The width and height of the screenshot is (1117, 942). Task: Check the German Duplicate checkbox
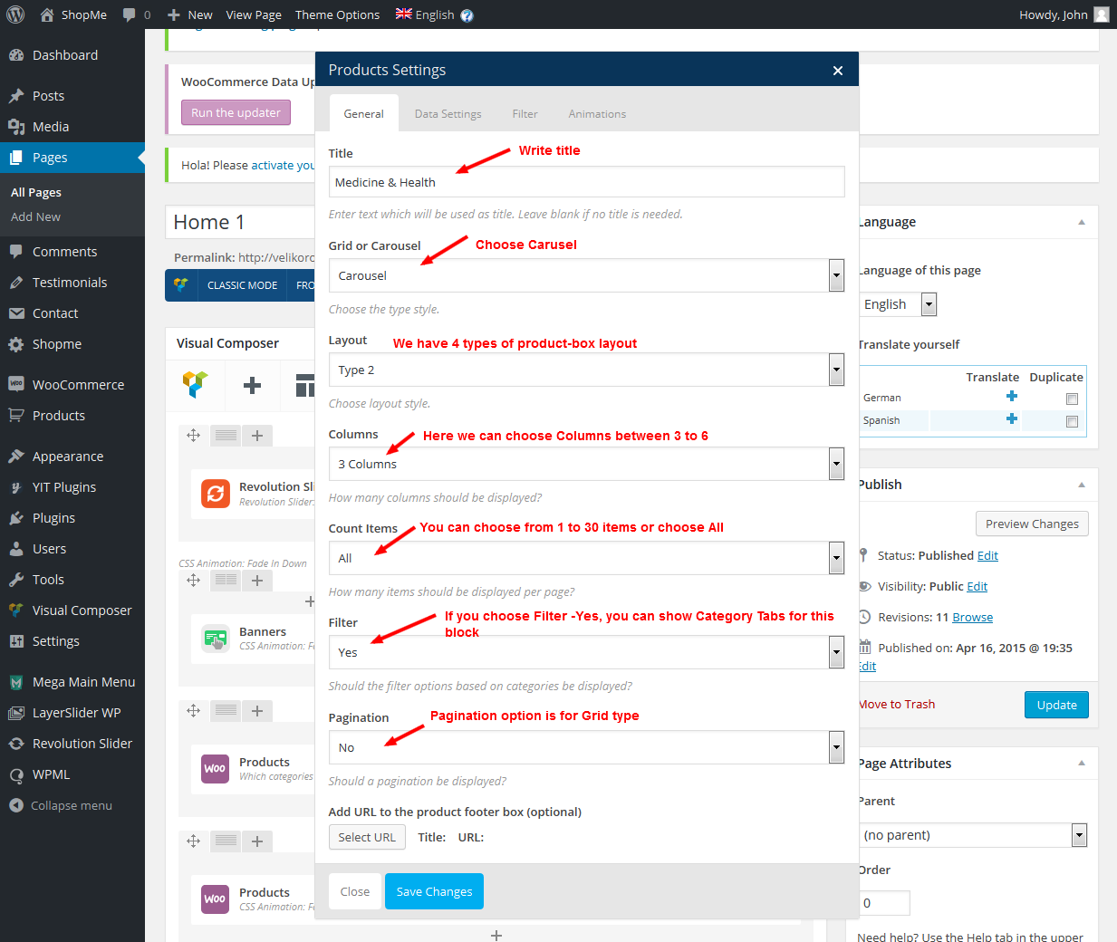pos(1072,399)
